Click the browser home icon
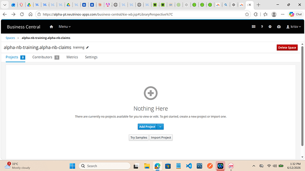 point(30,15)
